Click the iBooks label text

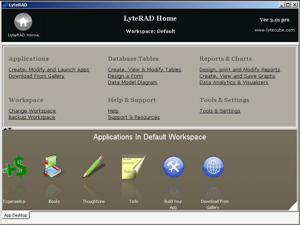click(x=54, y=201)
